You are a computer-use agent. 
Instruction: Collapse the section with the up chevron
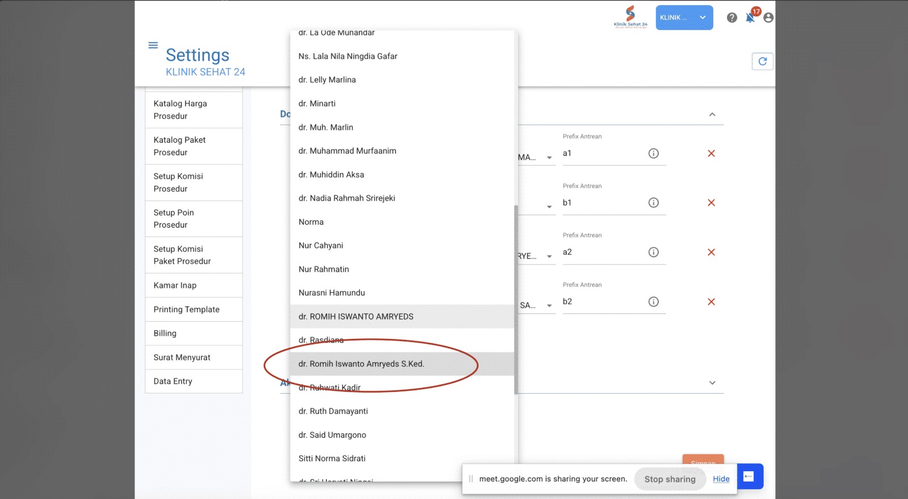click(712, 114)
